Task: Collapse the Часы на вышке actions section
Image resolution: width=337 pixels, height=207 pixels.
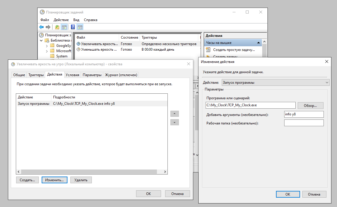Action: click(259, 43)
